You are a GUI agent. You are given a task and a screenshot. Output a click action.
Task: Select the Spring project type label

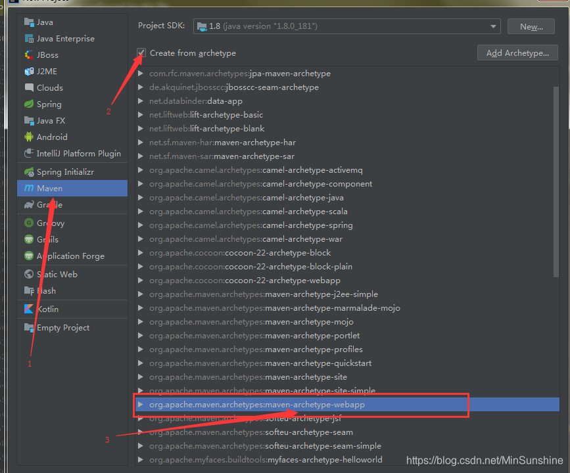coord(49,104)
